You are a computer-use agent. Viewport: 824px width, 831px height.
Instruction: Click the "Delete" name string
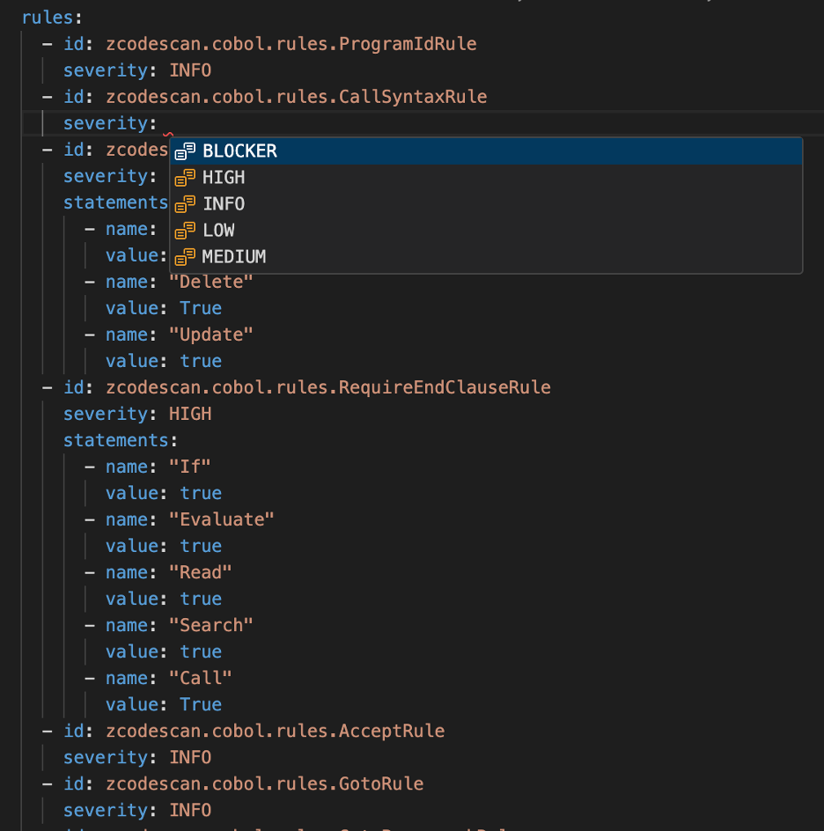point(211,282)
